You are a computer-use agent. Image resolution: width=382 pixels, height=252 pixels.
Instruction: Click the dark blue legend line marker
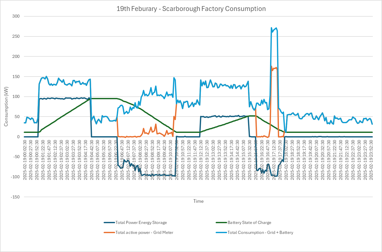[109, 223]
